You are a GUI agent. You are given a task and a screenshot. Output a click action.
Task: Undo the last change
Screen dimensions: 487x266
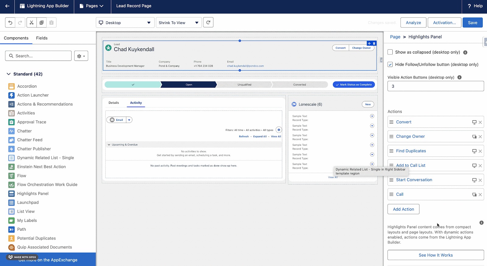(x=10, y=23)
